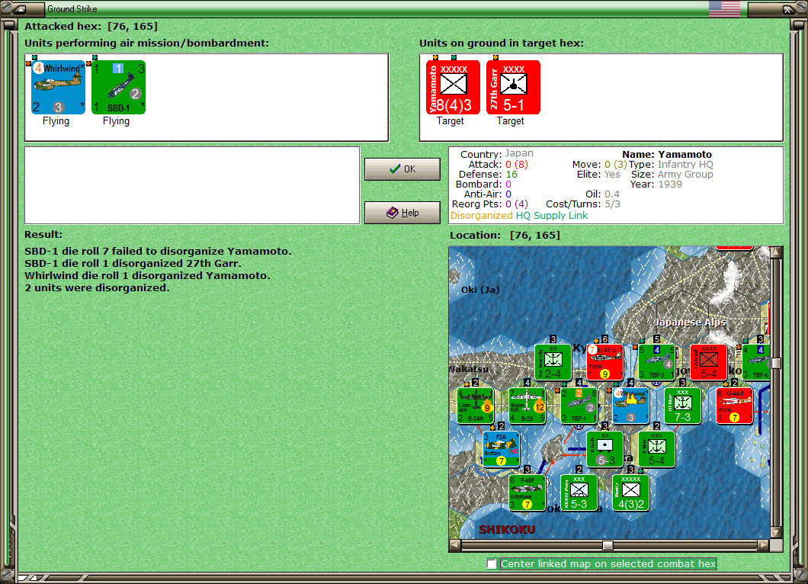The image size is (808, 584).
Task: Click the map scroll right arrow
Action: click(x=764, y=545)
